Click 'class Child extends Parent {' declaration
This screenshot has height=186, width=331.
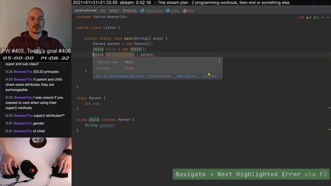[x=106, y=120]
